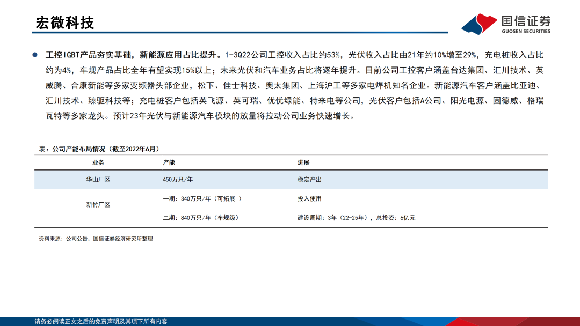Click the slide title 宏微科技
Image resolution: width=580 pixels, height=326 pixels.
tap(65, 23)
